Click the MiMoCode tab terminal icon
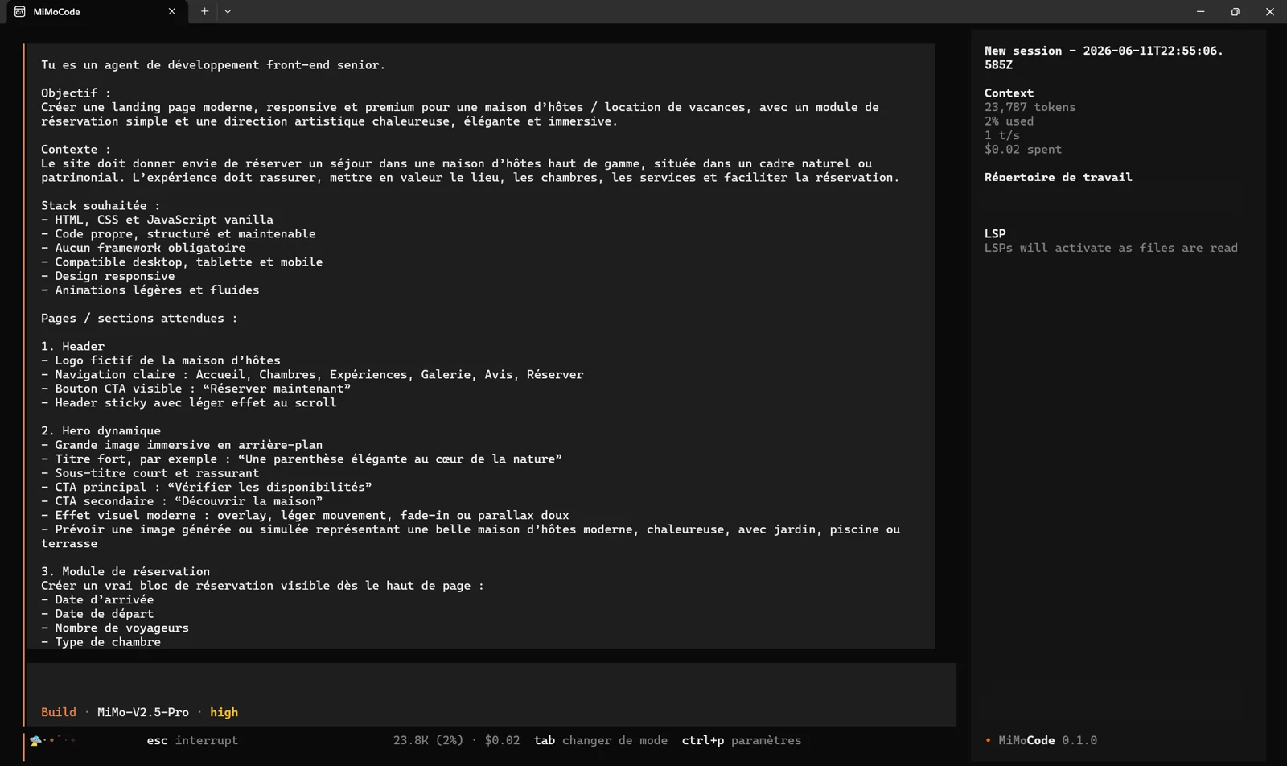 pos(20,12)
